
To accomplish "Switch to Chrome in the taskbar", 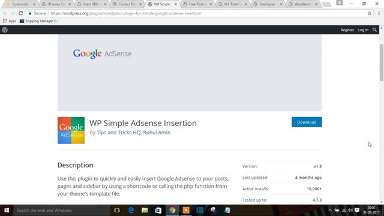I will click(172, 210).
